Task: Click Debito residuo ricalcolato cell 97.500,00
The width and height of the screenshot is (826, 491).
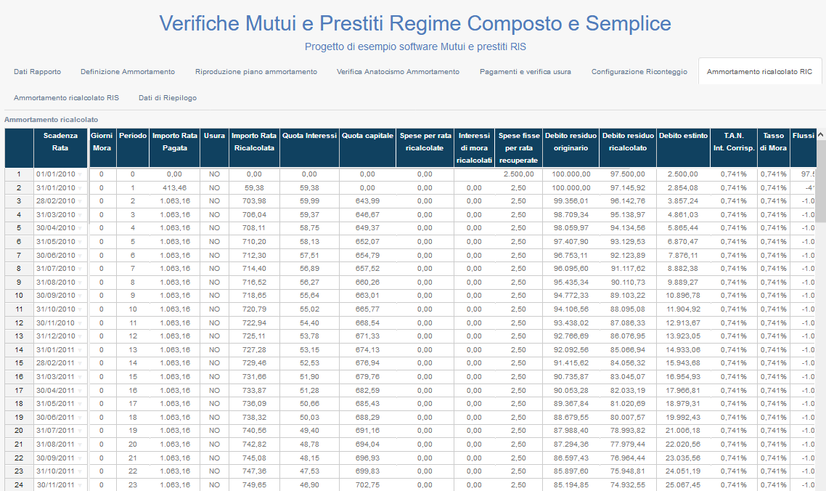Action: [x=627, y=174]
